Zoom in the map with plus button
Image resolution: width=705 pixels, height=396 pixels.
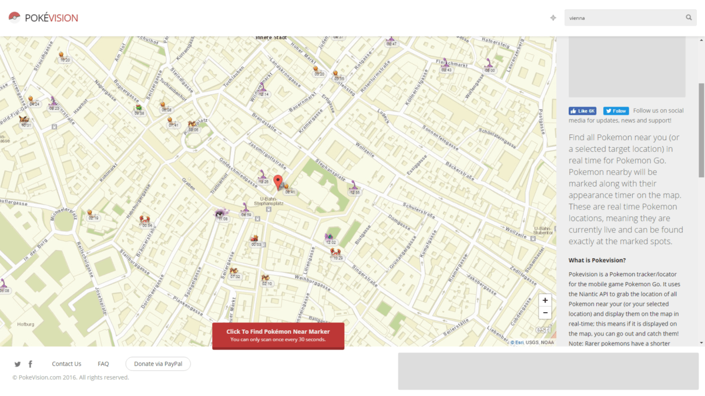tap(545, 300)
